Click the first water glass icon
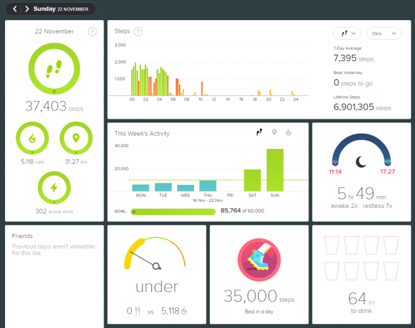The height and width of the screenshot is (328, 415). coord(331,245)
